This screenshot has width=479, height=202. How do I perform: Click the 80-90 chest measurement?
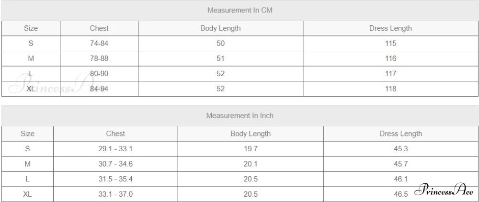(x=99, y=74)
